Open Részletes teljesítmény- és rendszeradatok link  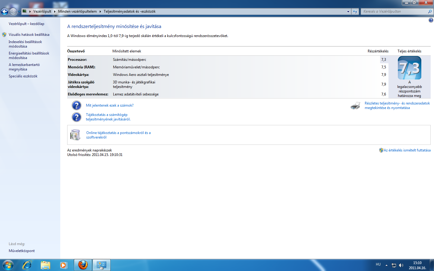point(397,105)
